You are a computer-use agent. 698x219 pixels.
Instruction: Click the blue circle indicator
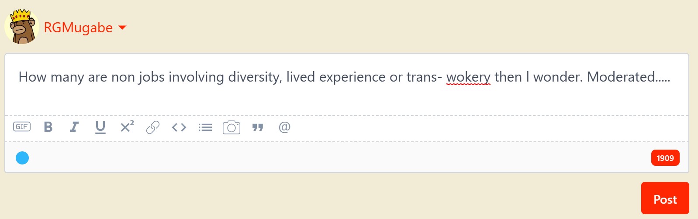(x=22, y=158)
